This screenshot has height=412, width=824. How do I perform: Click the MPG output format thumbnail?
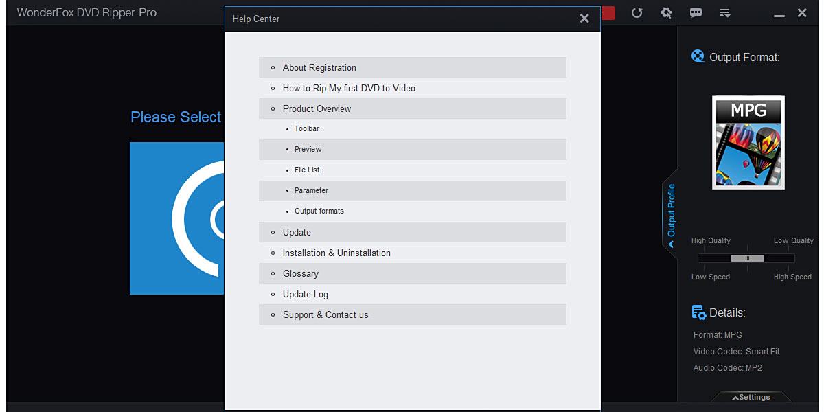coord(748,142)
